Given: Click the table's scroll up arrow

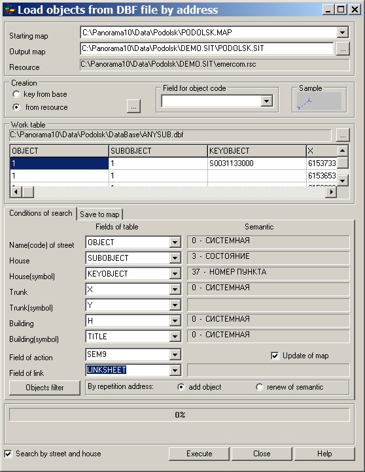Looking at the screenshot, I should click(342, 150).
